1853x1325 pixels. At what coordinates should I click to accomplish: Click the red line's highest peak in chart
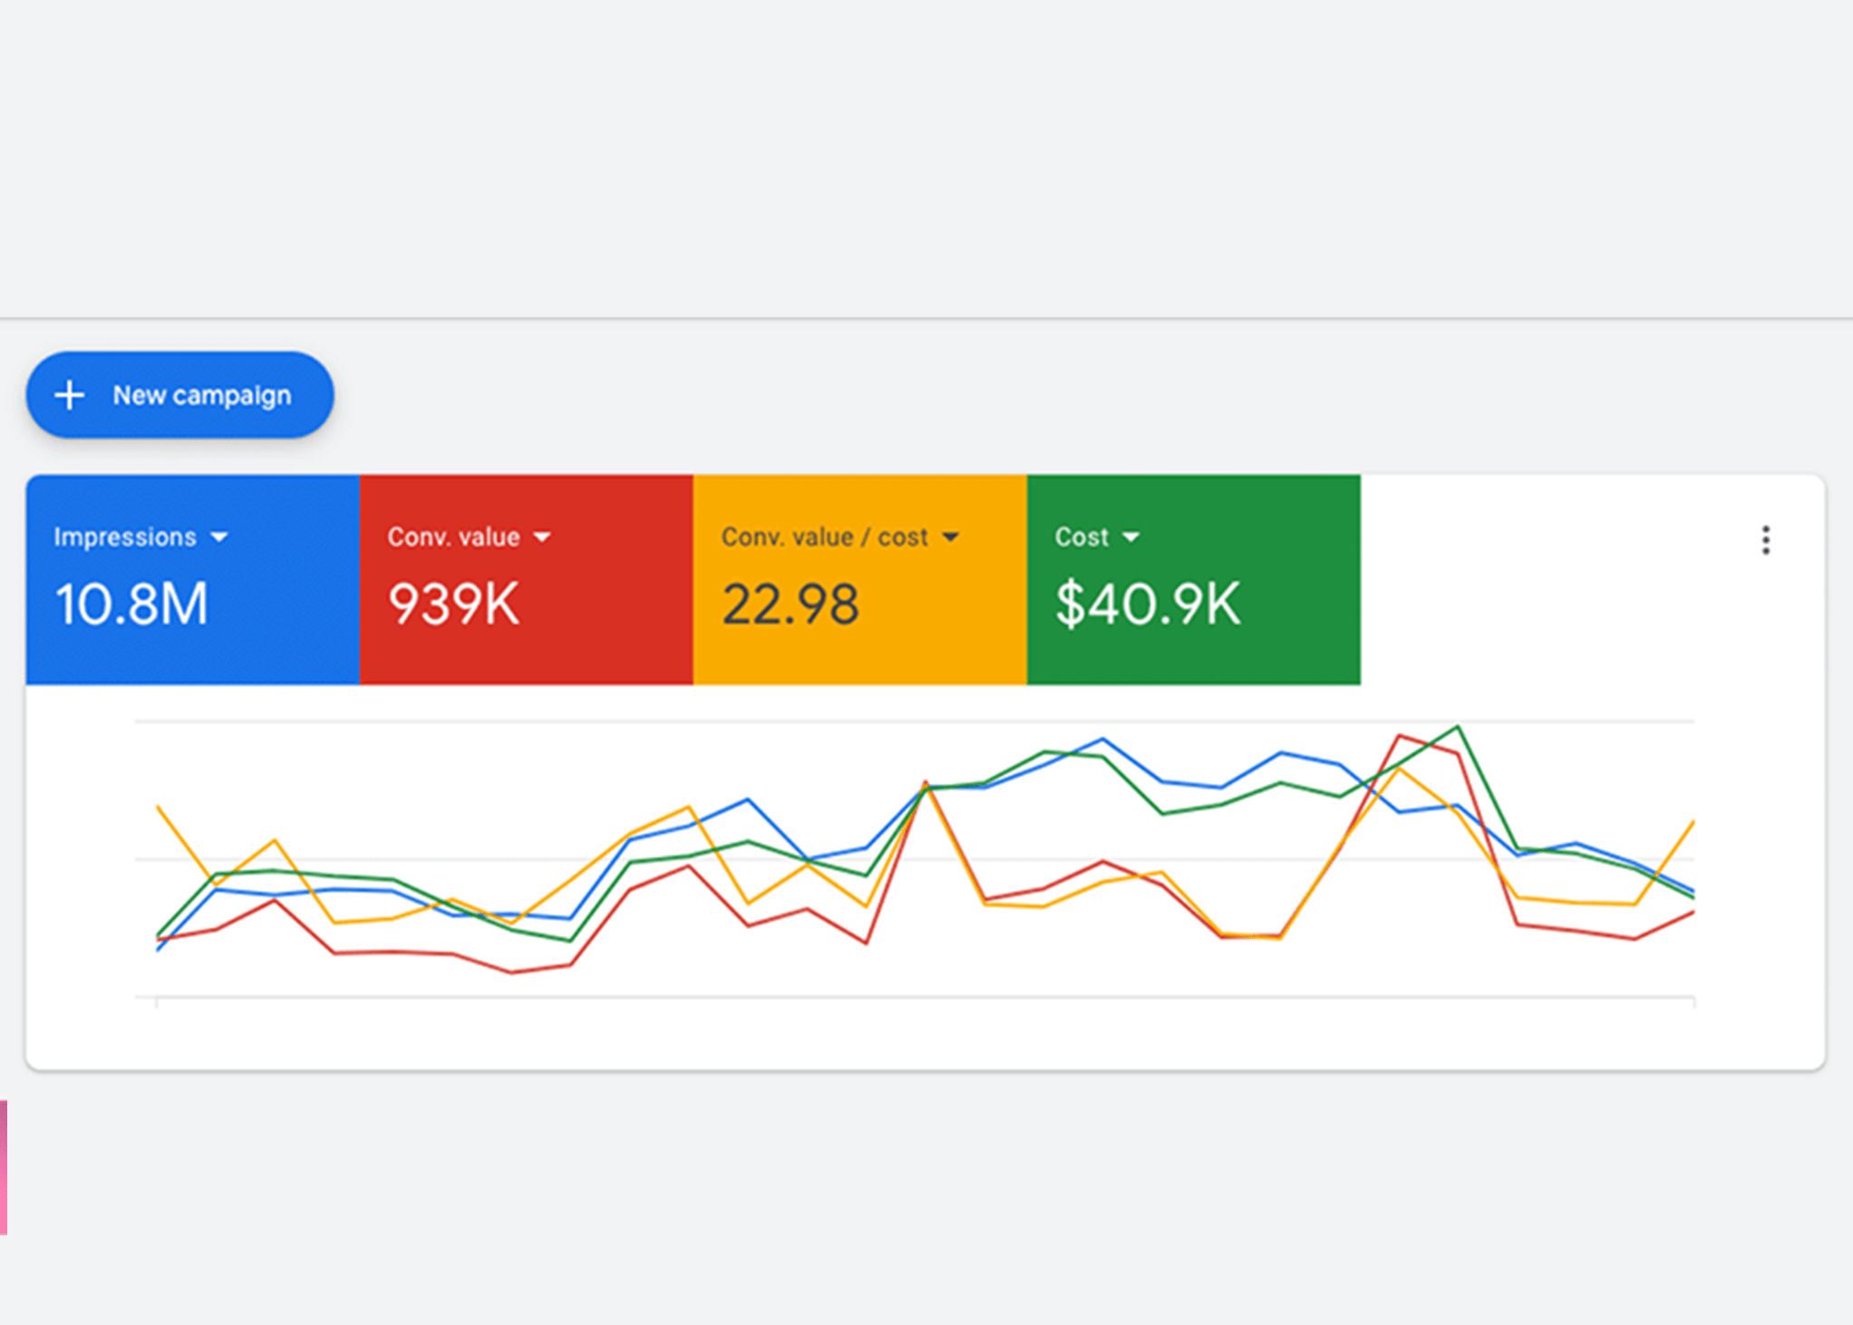tap(1400, 736)
